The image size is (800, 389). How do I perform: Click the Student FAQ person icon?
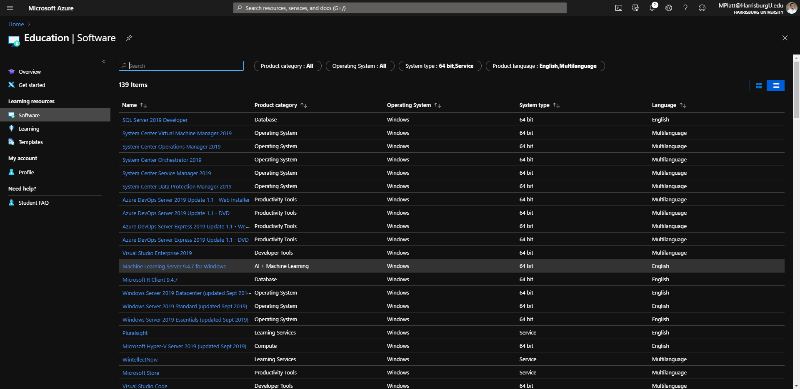[x=11, y=203]
